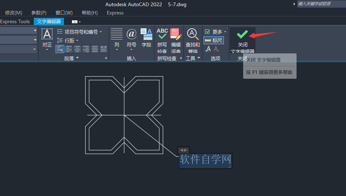Image resolution: width=346 pixels, height=196 pixels.
Task: Open 编辑词典 dictionary editor
Action: [176, 41]
